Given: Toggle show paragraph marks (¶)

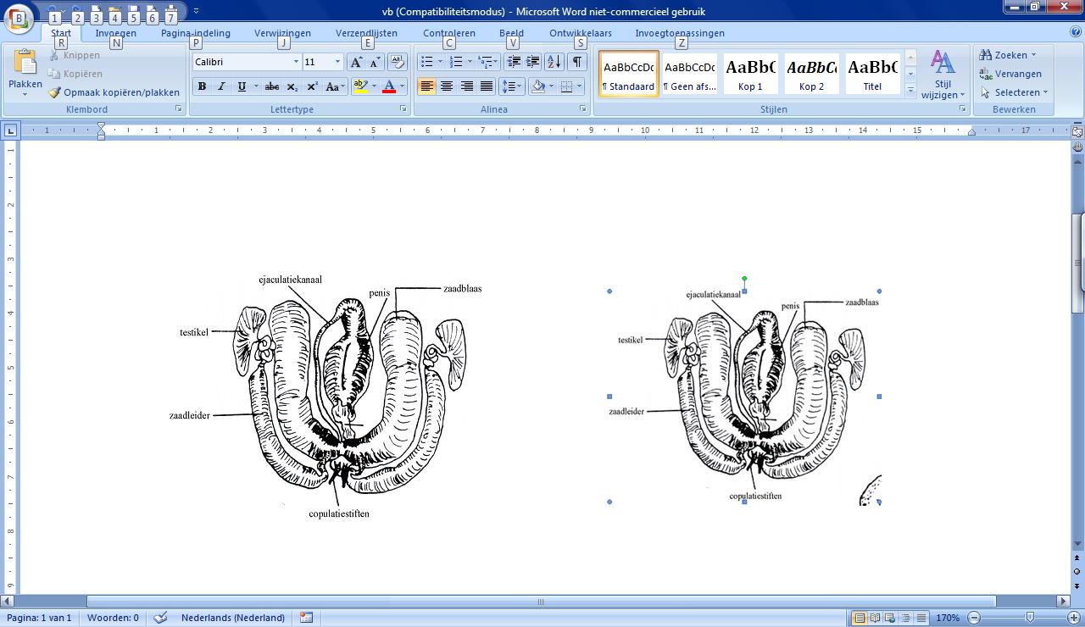Looking at the screenshot, I should (x=576, y=62).
